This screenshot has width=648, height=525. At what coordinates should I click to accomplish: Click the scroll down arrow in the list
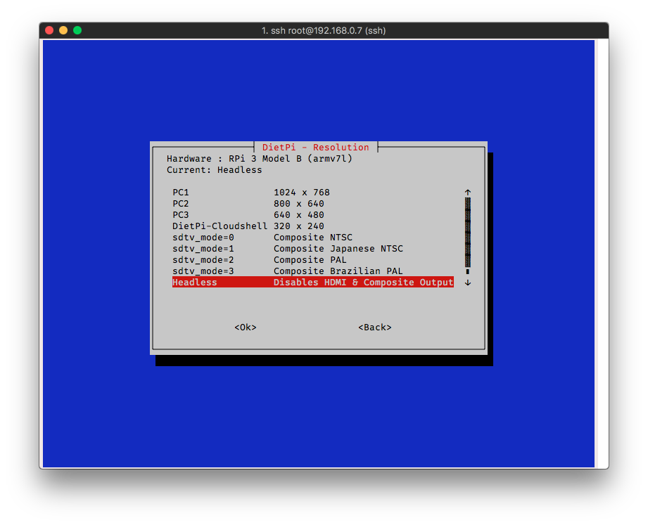468,283
